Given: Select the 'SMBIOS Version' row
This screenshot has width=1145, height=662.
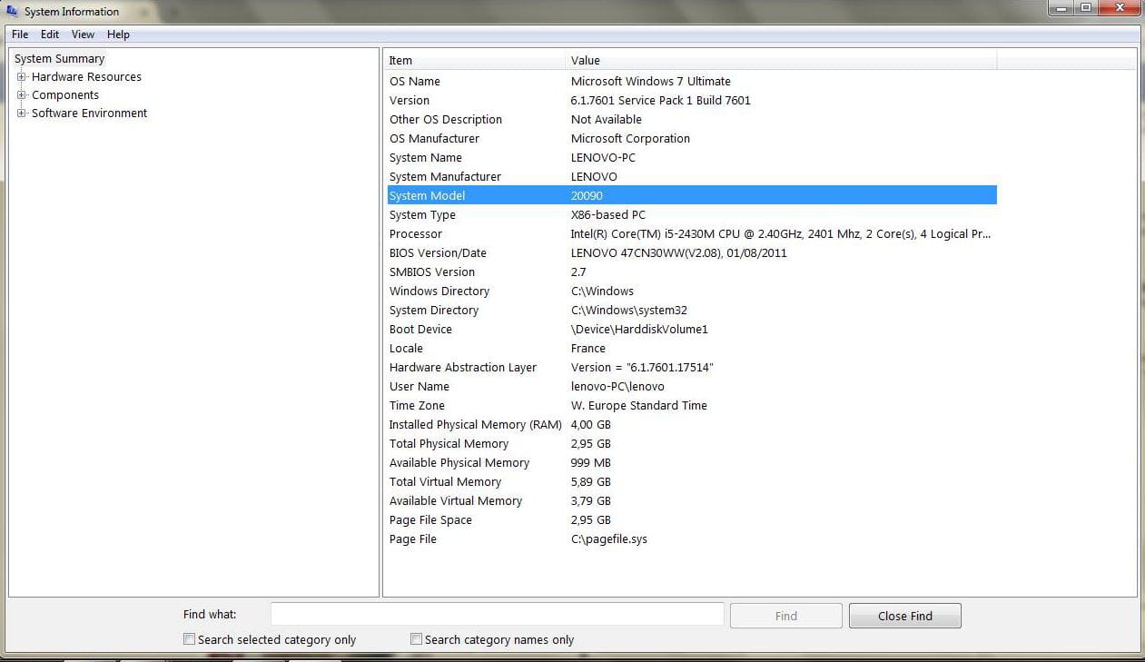Looking at the screenshot, I should click(692, 272).
